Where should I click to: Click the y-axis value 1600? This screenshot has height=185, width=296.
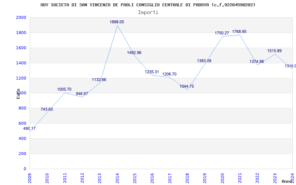click(x=21, y=48)
